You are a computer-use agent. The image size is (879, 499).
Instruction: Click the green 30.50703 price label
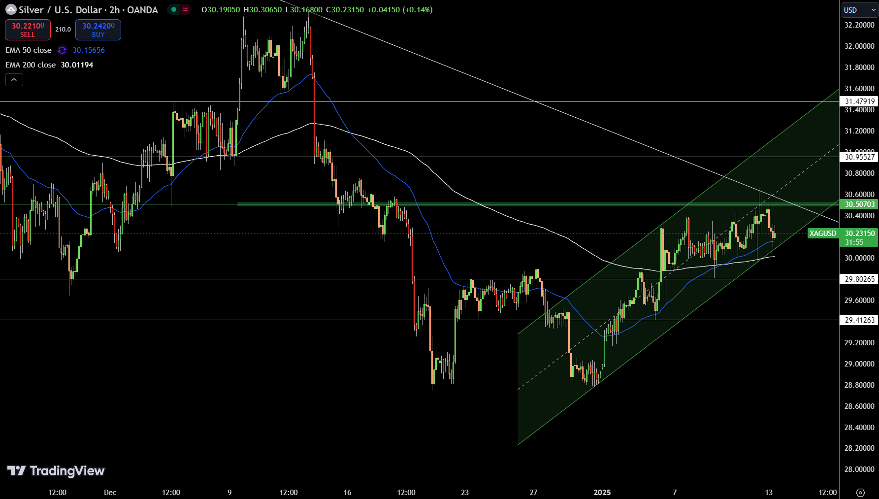[x=859, y=204]
